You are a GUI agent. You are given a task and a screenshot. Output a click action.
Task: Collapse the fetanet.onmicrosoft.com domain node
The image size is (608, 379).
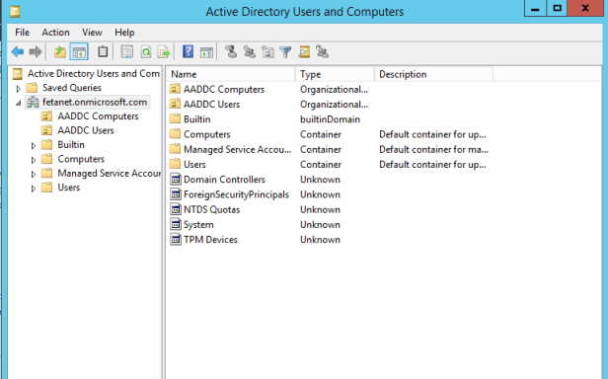18,103
